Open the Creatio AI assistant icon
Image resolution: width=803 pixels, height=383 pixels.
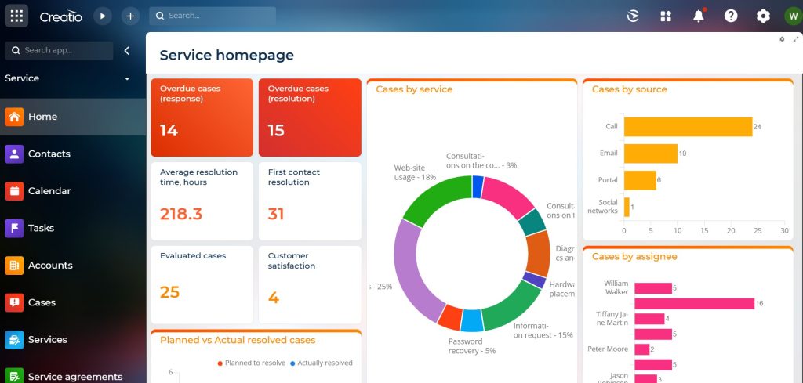(634, 16)
